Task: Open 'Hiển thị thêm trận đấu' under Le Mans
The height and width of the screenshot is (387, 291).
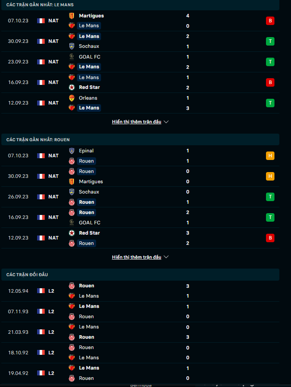Action: pos(136,122)
